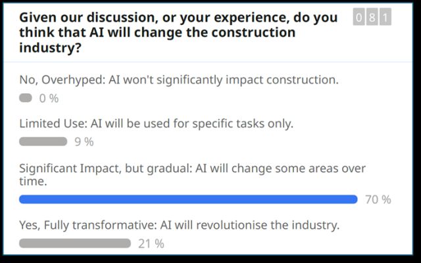Select 'Significant Impact, but gradual' answer option
This screenshot has height=263, width=421.
point(192,174)
